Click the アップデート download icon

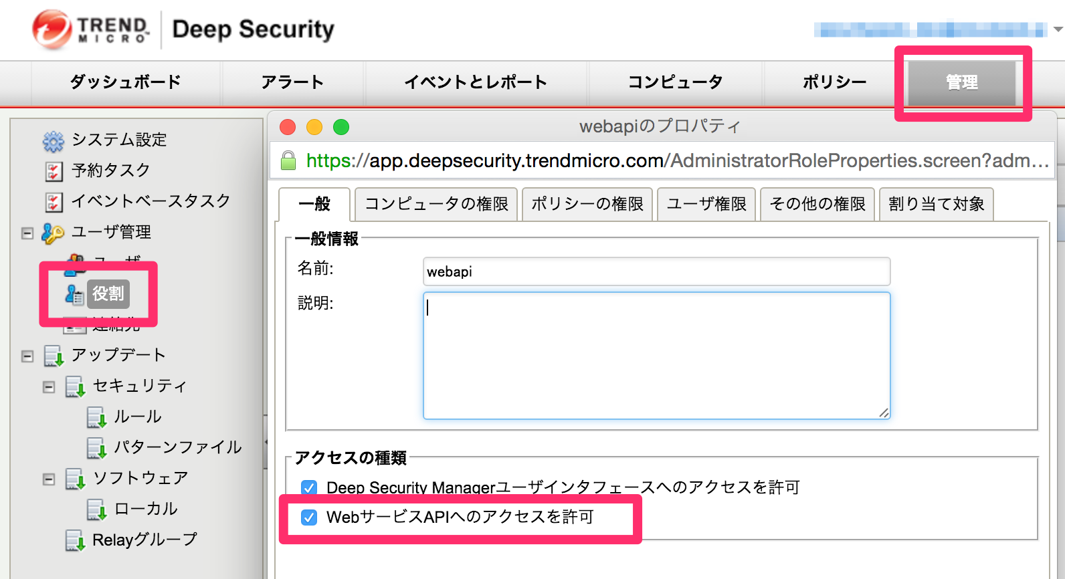point(54,356)
